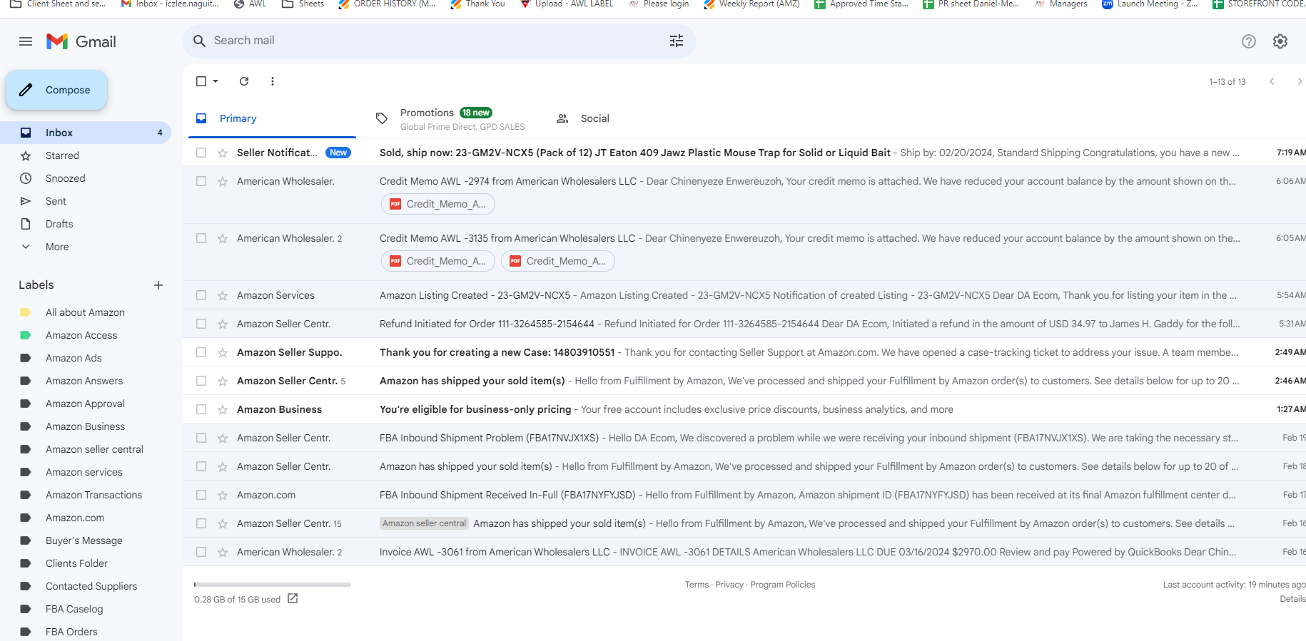Open the All about Amazon label

point(86,312)
